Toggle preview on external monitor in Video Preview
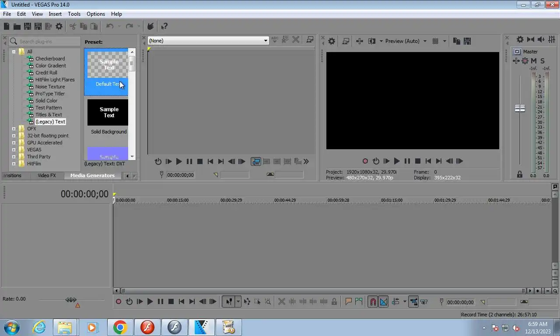Viewport: 560px width, 336px height. [x=346, y=41]
